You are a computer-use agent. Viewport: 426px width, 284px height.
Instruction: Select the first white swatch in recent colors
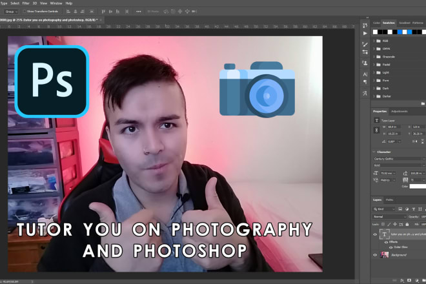(375, 32)
